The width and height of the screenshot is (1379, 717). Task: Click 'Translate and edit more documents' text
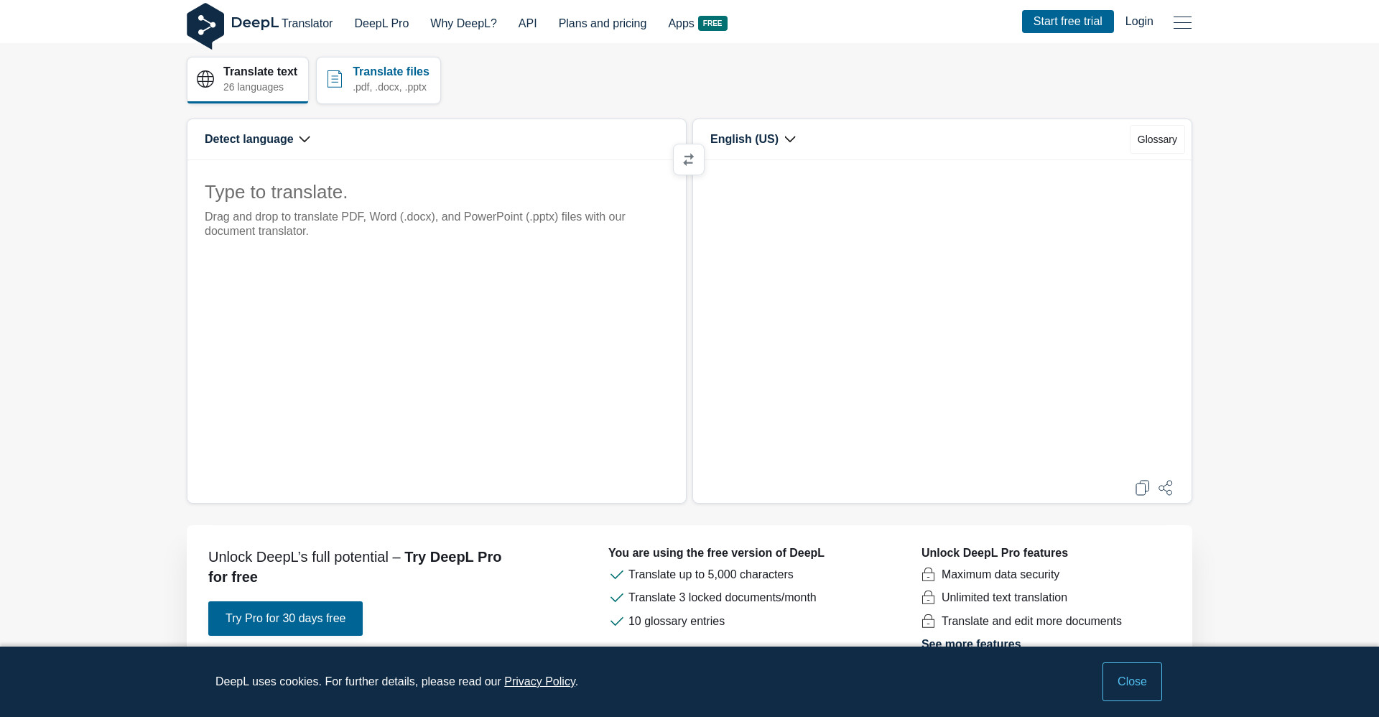point(1031,621)
